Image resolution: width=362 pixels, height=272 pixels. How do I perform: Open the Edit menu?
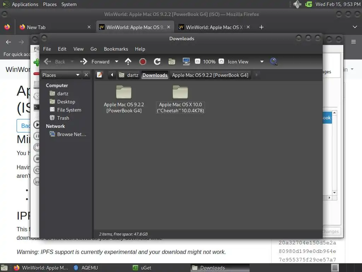(62, 49)
